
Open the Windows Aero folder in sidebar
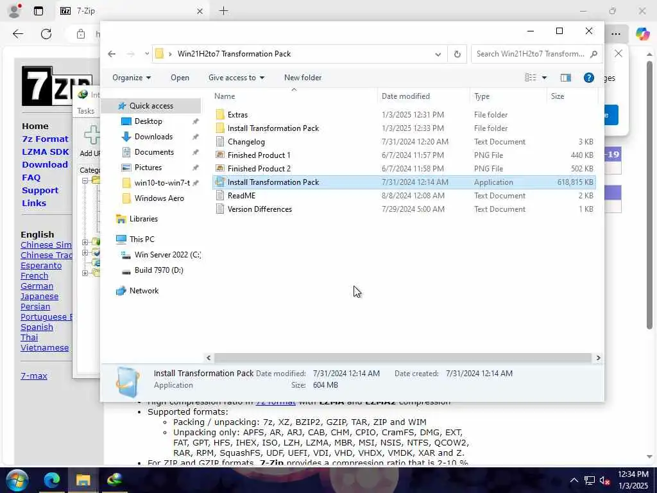[159, 198]
